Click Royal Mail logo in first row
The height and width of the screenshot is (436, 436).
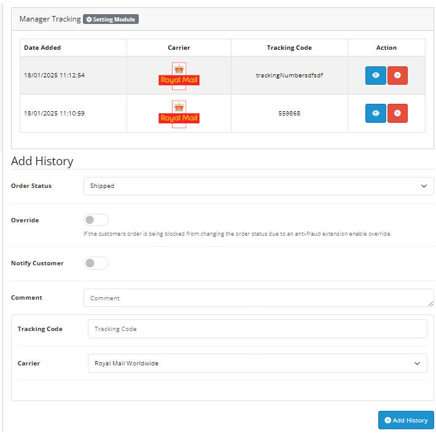pos(179,76)
